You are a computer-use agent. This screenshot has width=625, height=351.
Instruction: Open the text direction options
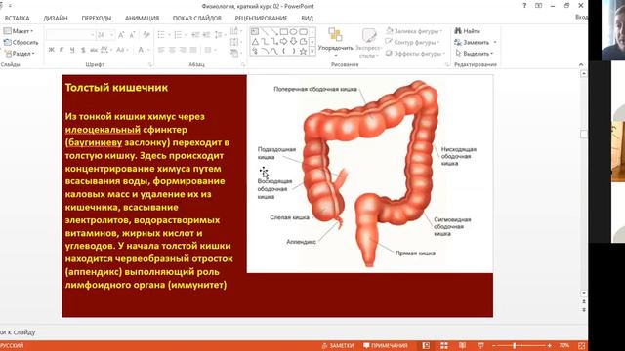[x=235, y=31]
